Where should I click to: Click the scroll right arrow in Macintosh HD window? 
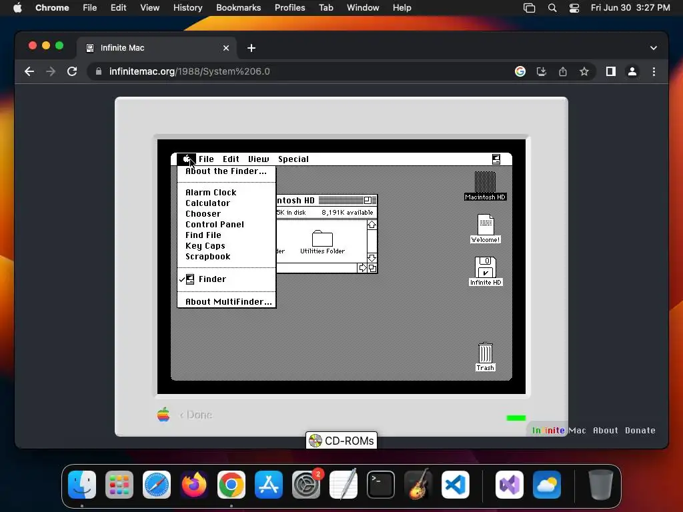click(x=362, y=268)
